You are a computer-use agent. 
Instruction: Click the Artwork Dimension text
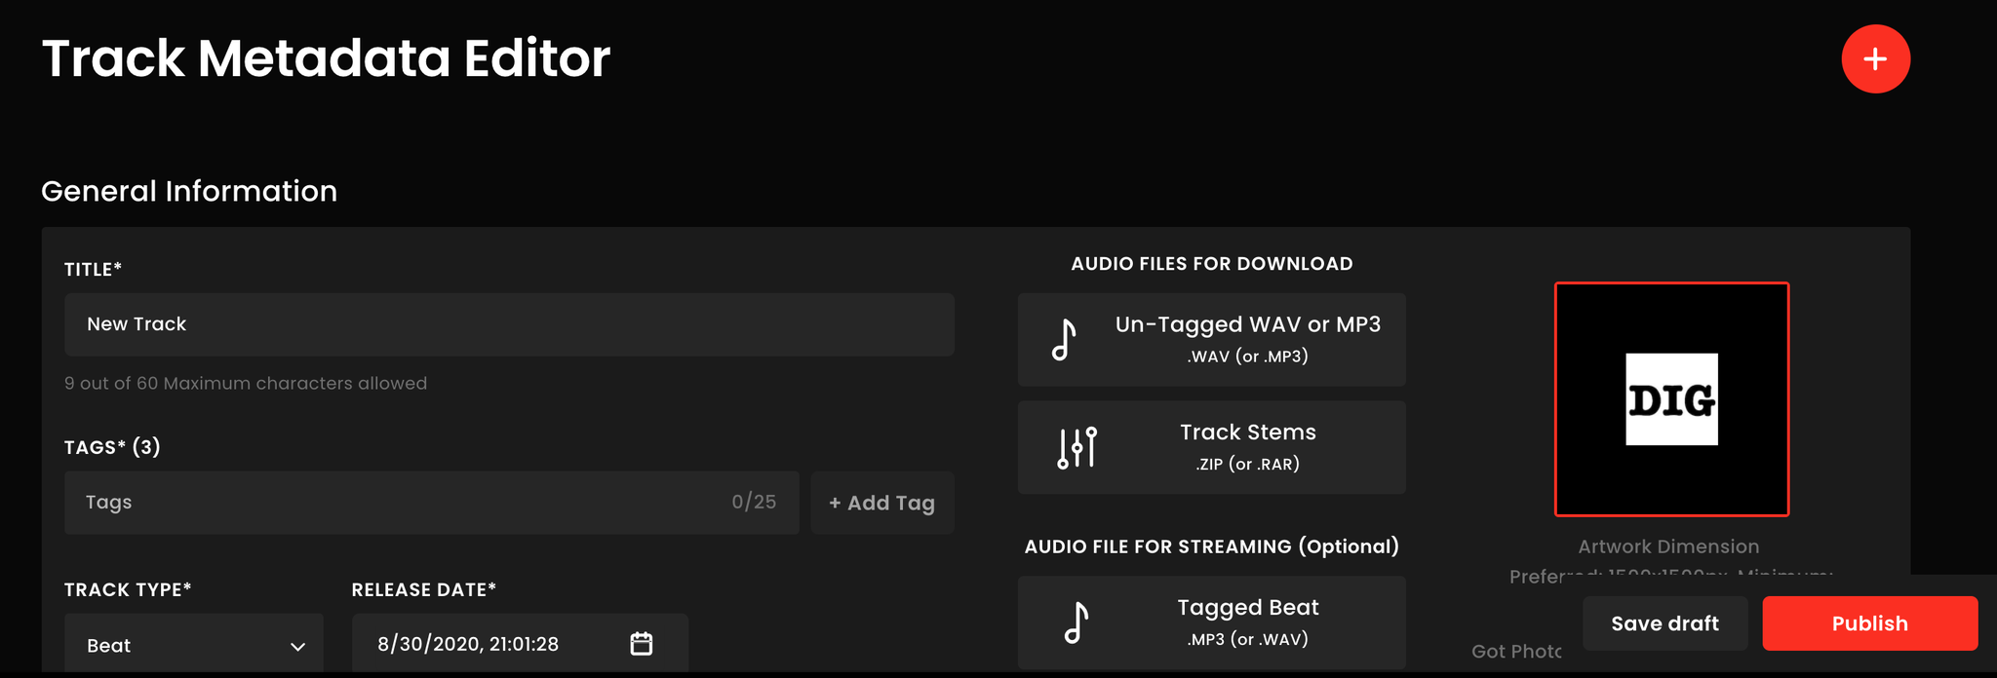(1668, 546)
